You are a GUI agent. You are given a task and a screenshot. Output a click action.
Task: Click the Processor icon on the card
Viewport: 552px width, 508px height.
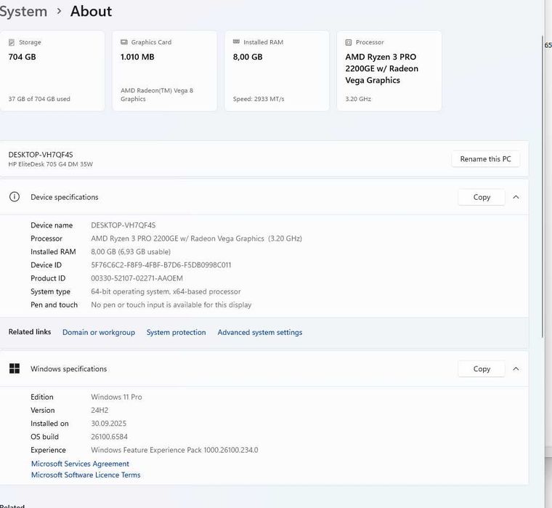(349, 43)
